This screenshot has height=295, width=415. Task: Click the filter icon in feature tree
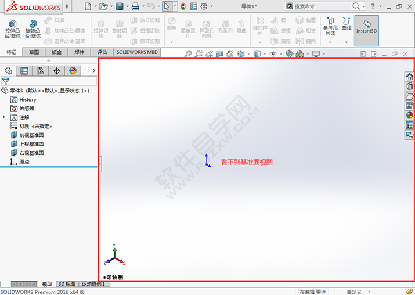coord(6,82)
